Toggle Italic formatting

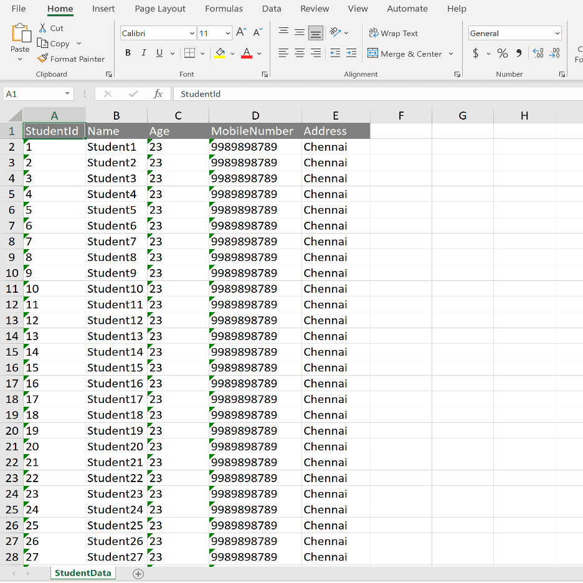coord(143,53)
